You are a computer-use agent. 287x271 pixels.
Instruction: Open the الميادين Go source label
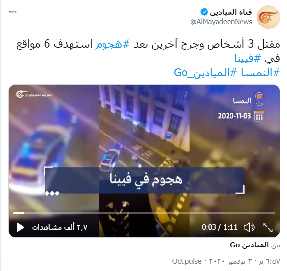click(249, 245)
